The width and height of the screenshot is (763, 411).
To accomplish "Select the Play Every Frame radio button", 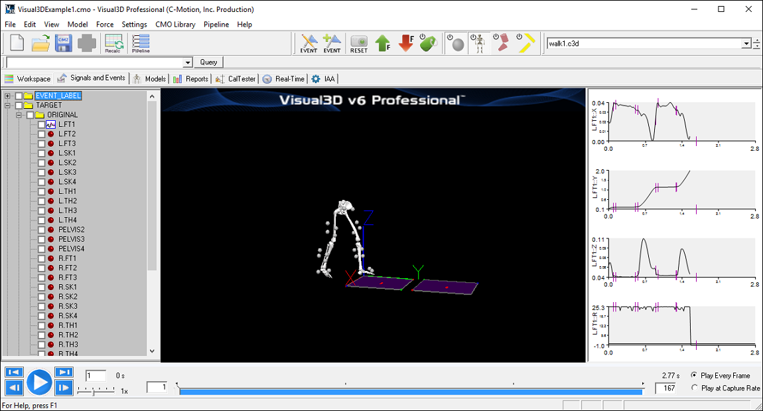I will point(694,375).
